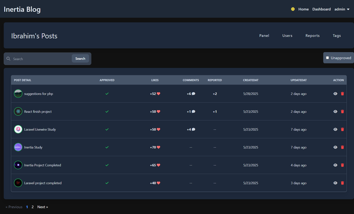Click the Search button
Viewport: 354px width, 214px height.
click(x=80, y=59)
